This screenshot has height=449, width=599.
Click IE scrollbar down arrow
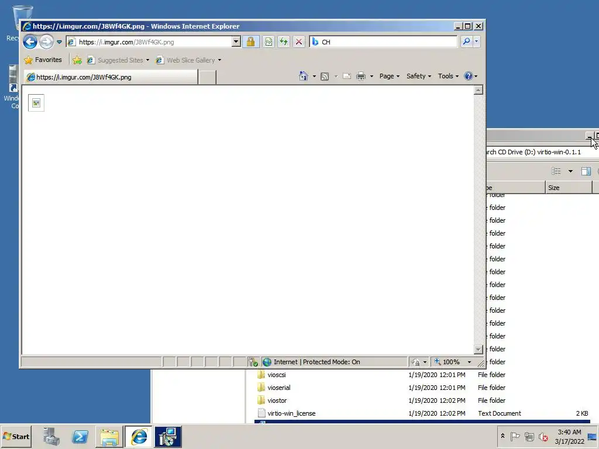(x=478, y=349)
